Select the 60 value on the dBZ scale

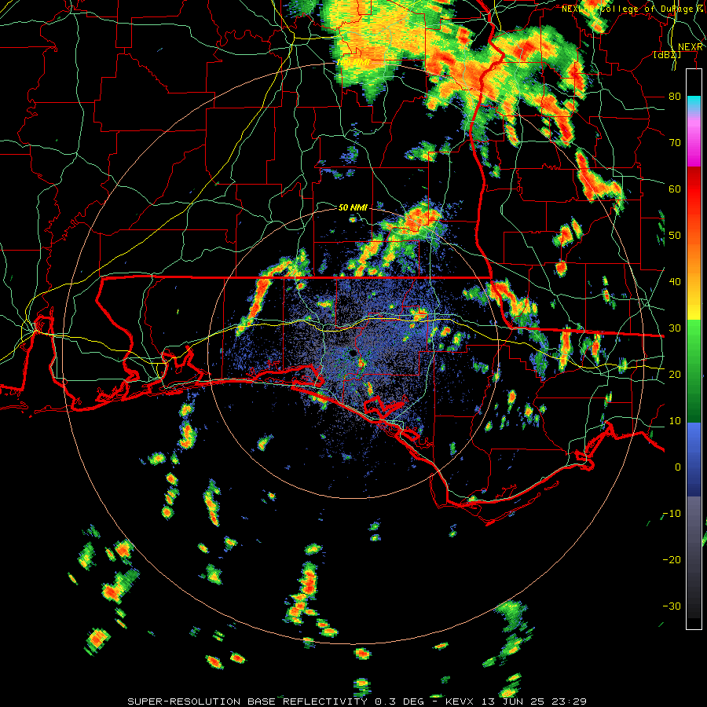coord(675,189)
